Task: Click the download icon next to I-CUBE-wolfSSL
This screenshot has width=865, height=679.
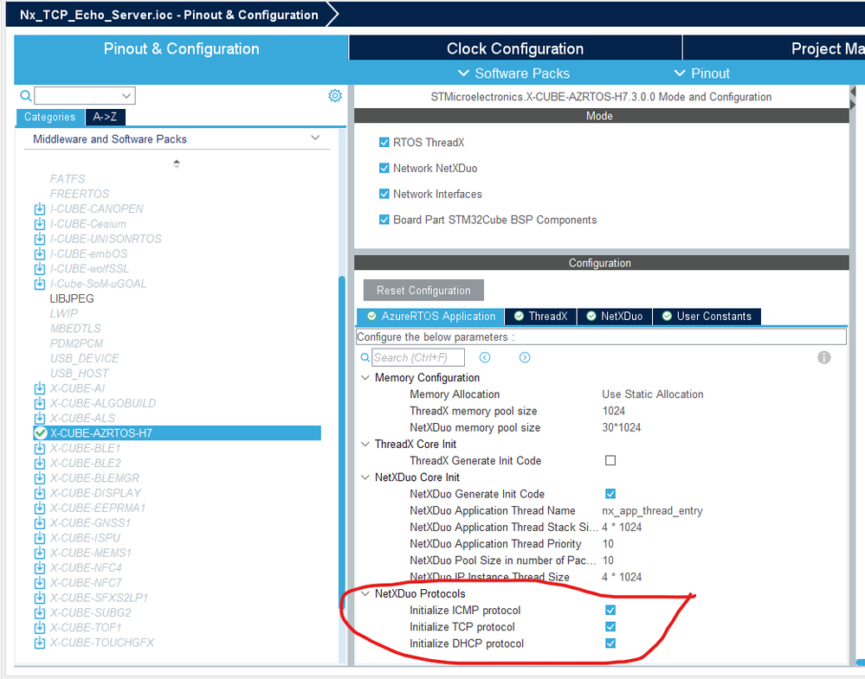Action: point(40,268)
